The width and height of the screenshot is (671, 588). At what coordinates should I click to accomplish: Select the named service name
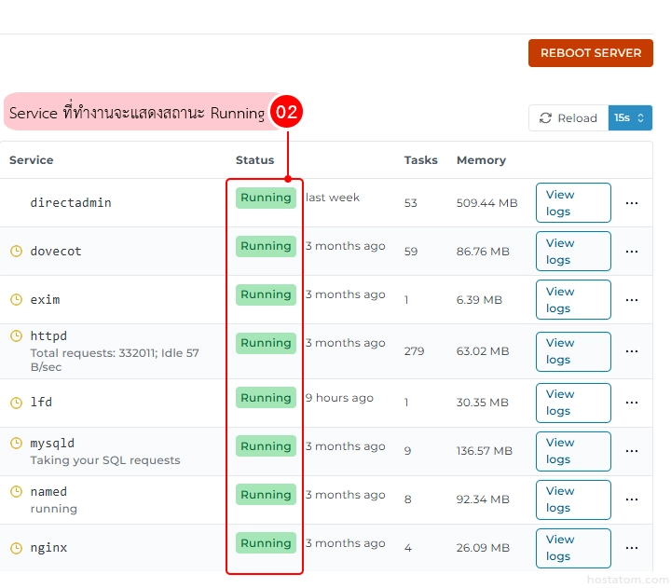click(48, 491)
